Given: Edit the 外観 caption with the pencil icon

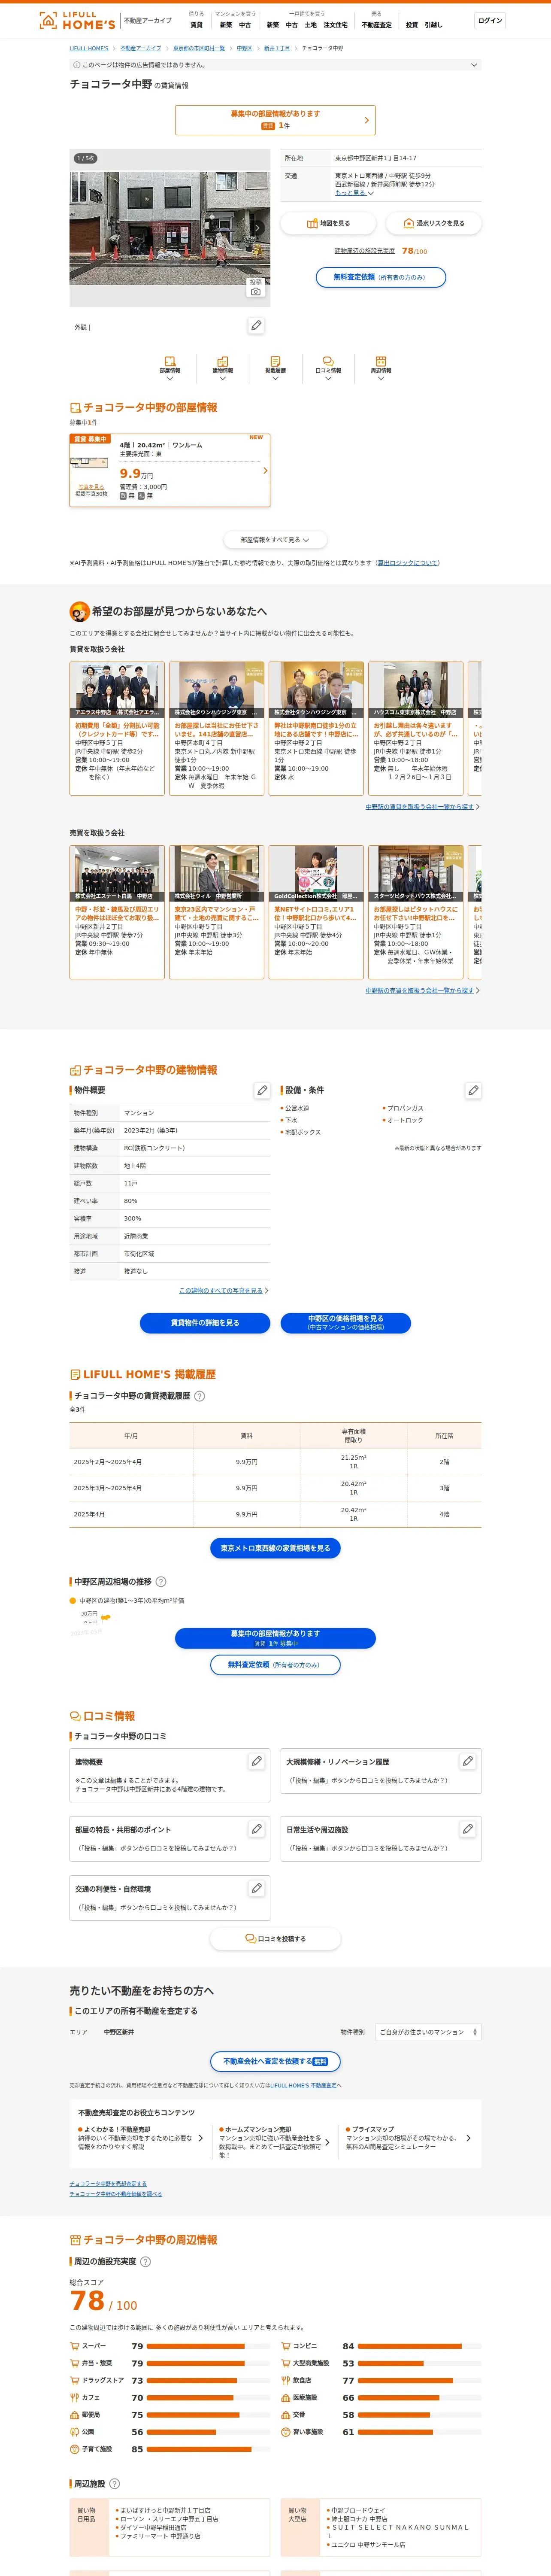Looking at the screenshot, I should (256, 326).
